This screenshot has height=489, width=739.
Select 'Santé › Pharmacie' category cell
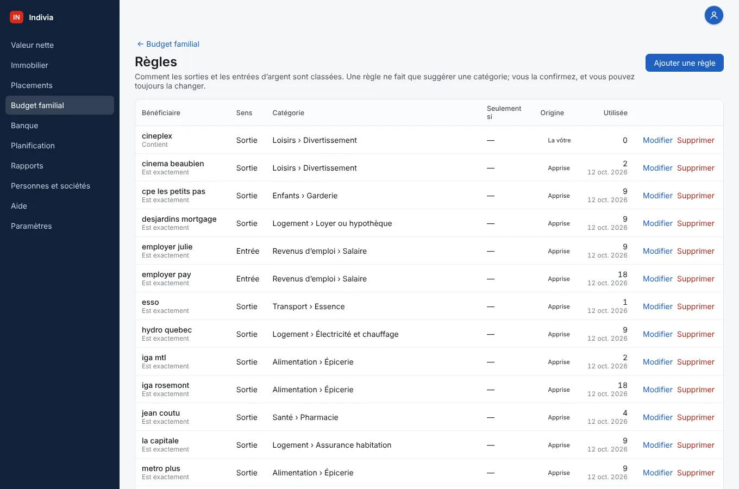tap(305, 417)
